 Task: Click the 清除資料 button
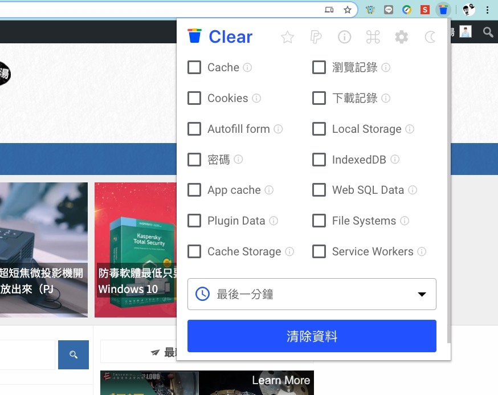[312, 336]
